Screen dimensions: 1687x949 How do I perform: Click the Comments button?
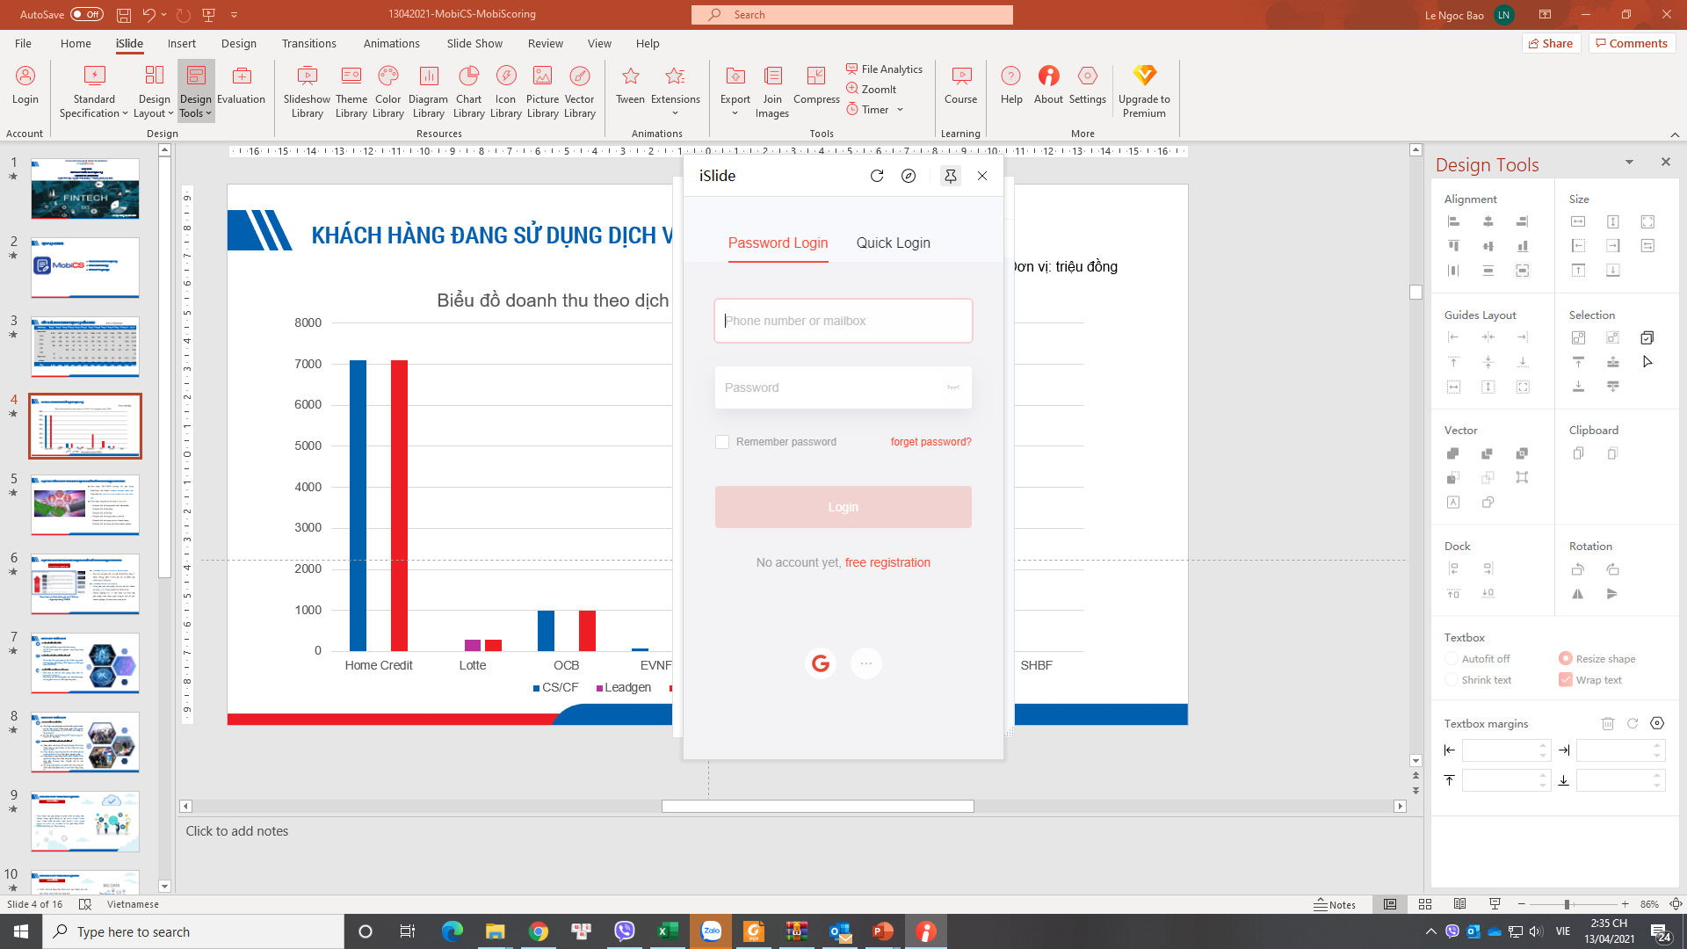[1632, 43]
